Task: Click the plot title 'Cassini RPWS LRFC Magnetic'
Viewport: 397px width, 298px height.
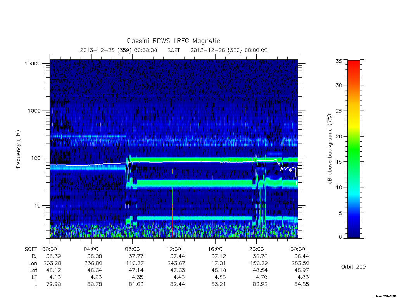Action: point(173,41)
